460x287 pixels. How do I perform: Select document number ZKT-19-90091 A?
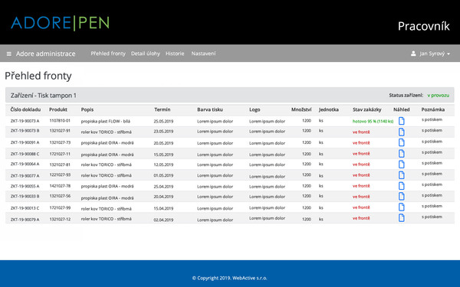[x=25, y=142]
